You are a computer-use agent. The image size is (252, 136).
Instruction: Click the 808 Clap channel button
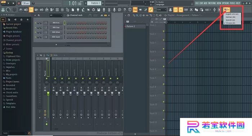(56, 27)
